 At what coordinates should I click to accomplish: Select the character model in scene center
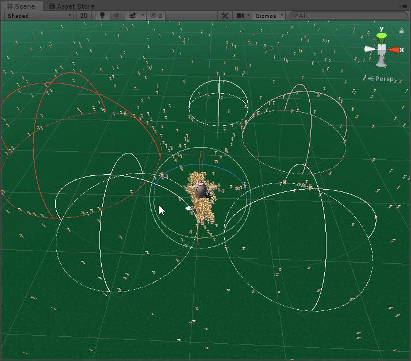click(201, 189)
